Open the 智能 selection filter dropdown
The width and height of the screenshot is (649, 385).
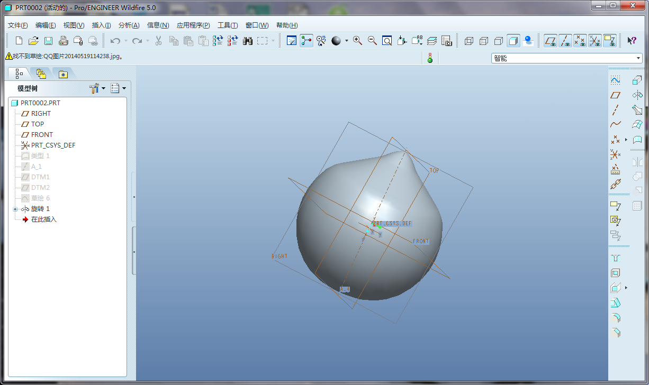coord(638,58)
